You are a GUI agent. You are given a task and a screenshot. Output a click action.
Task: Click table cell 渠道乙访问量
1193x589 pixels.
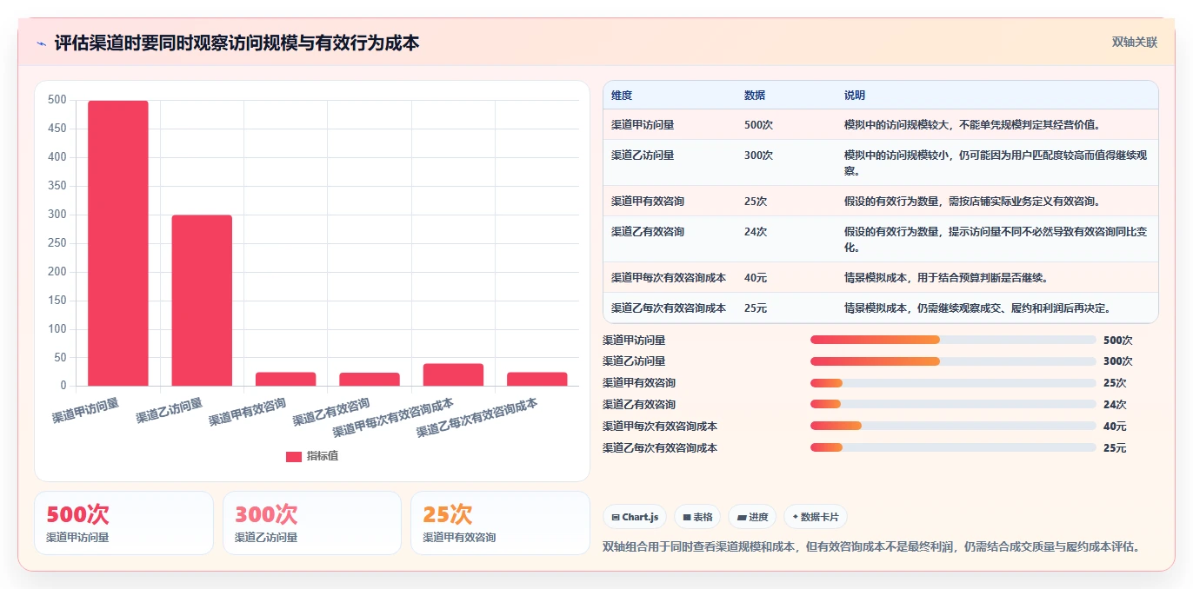tap(643, 156)
